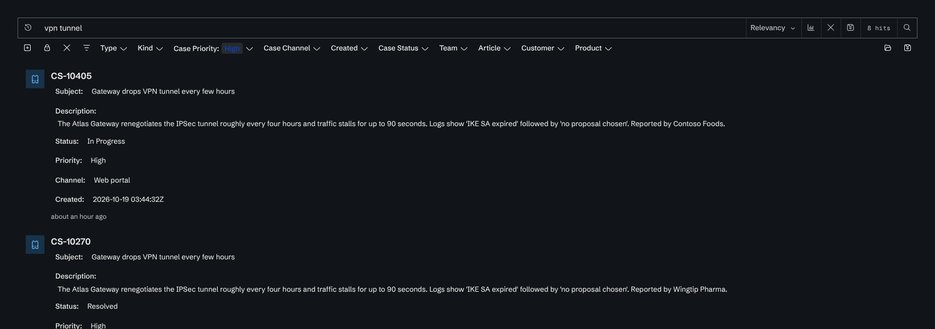The image size is (935, 329).
Task: Show the bar chart analytics icon
Action: pyautogui.click(x=811, y=27)
